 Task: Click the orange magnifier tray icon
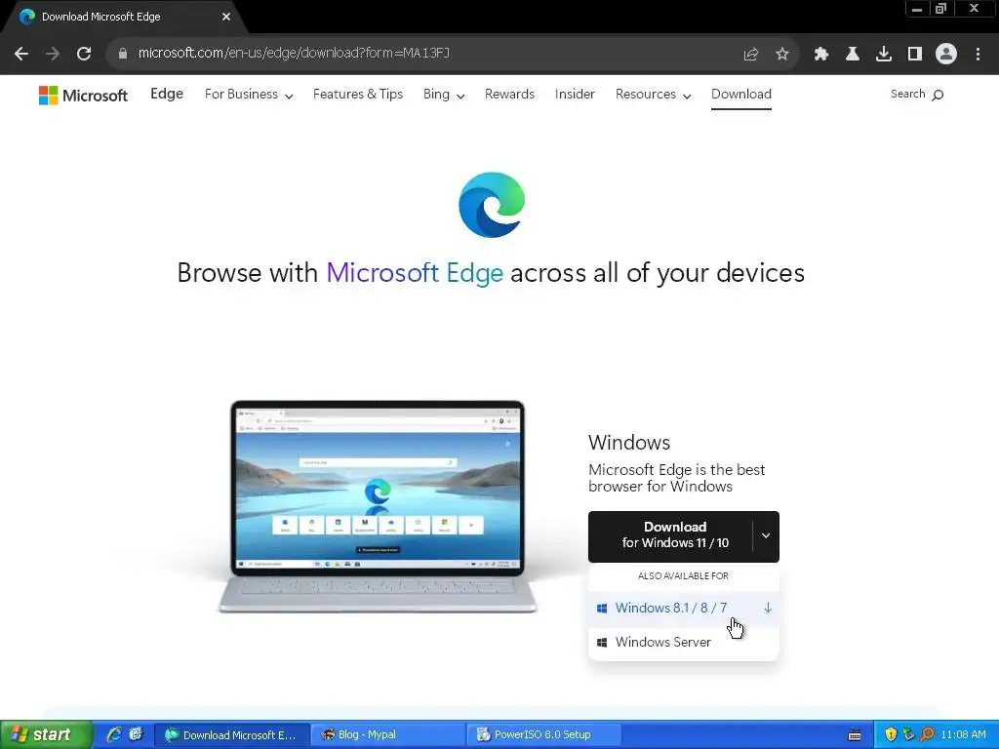(x=927, y=734)
